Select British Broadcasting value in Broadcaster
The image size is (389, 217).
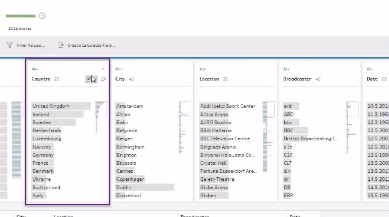pos(310,139)
